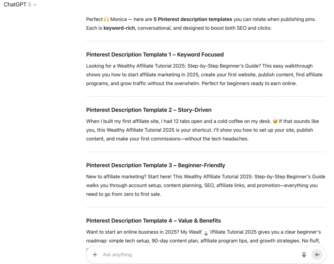Tap the sound-wave voice conversation icon
This screenshot has height=264, width=334.
(317, 254)
